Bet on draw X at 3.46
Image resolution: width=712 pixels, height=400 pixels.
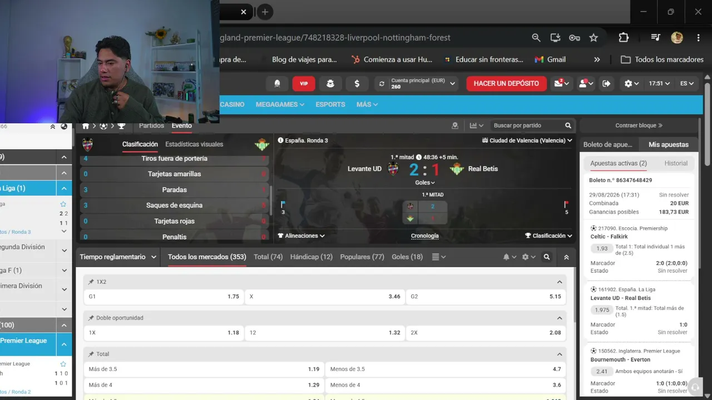[x=325, y=297]
